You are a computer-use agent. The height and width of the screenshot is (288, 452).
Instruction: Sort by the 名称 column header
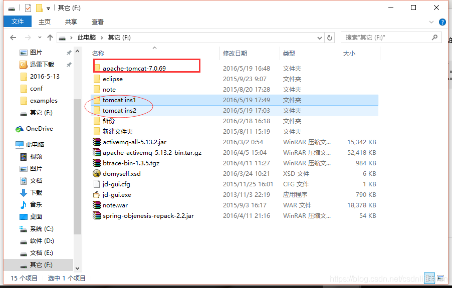click(x=98, y=53)
